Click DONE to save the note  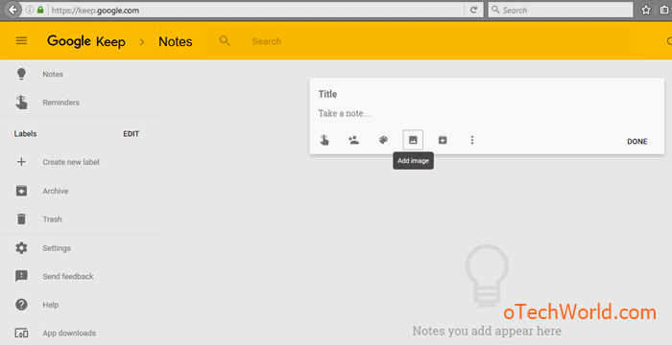[x=636, y=141]
